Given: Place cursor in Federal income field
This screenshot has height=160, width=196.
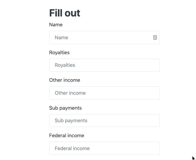Looking at the screenshot, I should point(104,148).
